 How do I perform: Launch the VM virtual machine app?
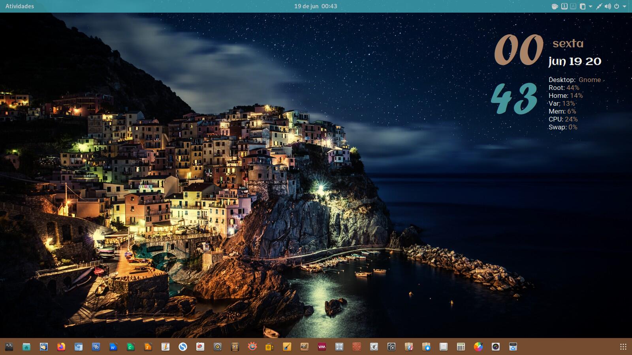click(x=322, y=347)
